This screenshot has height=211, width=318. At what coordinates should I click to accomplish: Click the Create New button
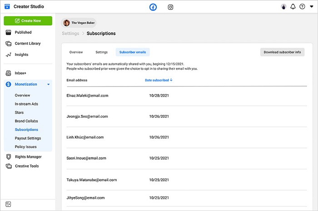28,21
